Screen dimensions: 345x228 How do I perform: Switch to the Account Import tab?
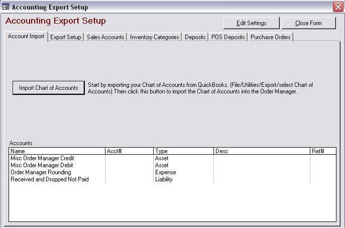pyautogui.click(x=26, y=36)
